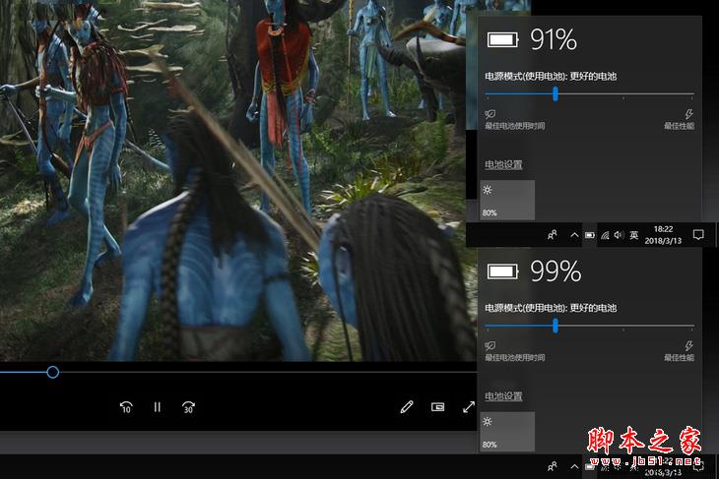Open network tray icon in taskbar
719x479 pixels.
coord(605,235)
